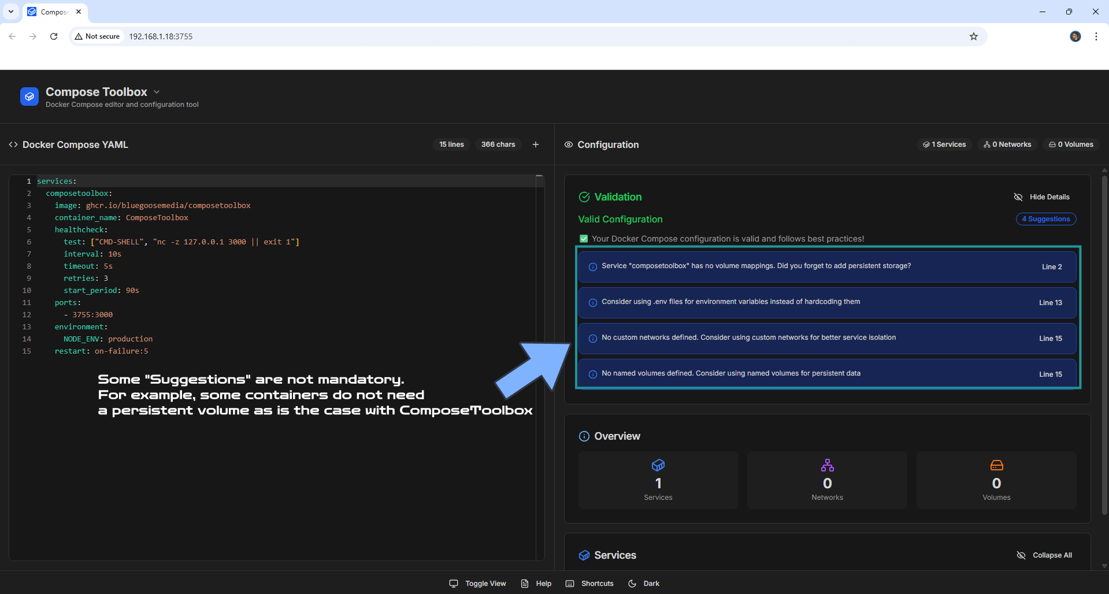Select the 0 Networks badge
This screenshot has width=1109, height=594.
pos(1007,144)
